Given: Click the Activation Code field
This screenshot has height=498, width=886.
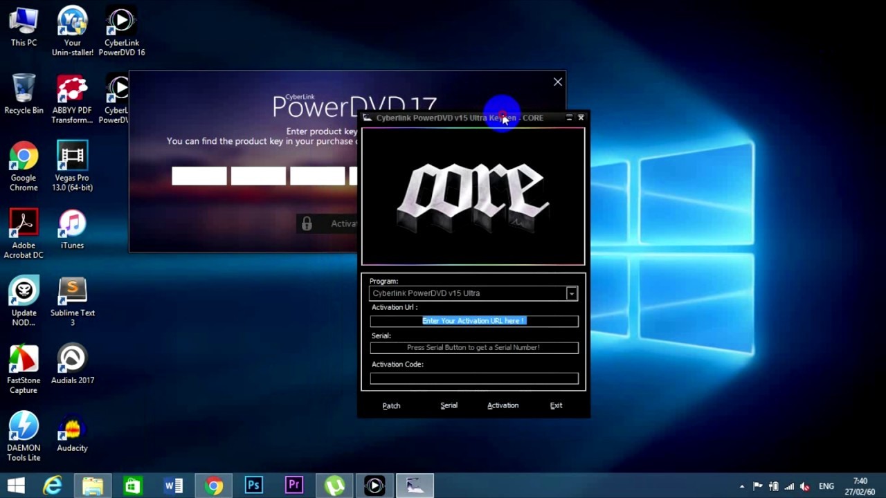Looking at the screenshot, I should tap(474, 378).
